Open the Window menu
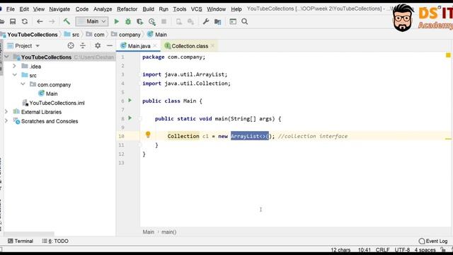Screen dimensions: 453x255 tap(216, 9)
